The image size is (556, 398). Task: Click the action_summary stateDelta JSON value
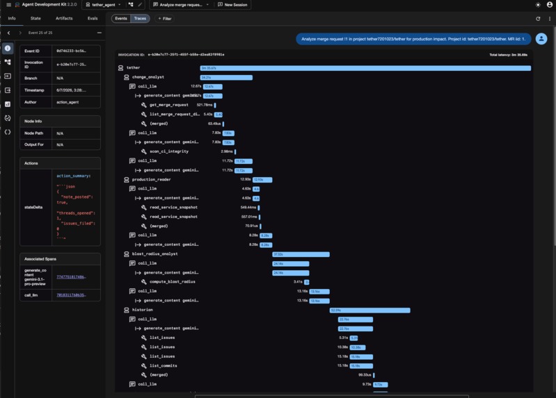[76, 207]
